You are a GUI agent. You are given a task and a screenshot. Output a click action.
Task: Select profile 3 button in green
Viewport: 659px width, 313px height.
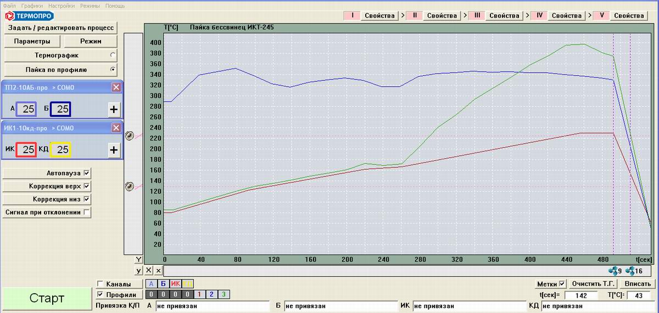(223, 294)
